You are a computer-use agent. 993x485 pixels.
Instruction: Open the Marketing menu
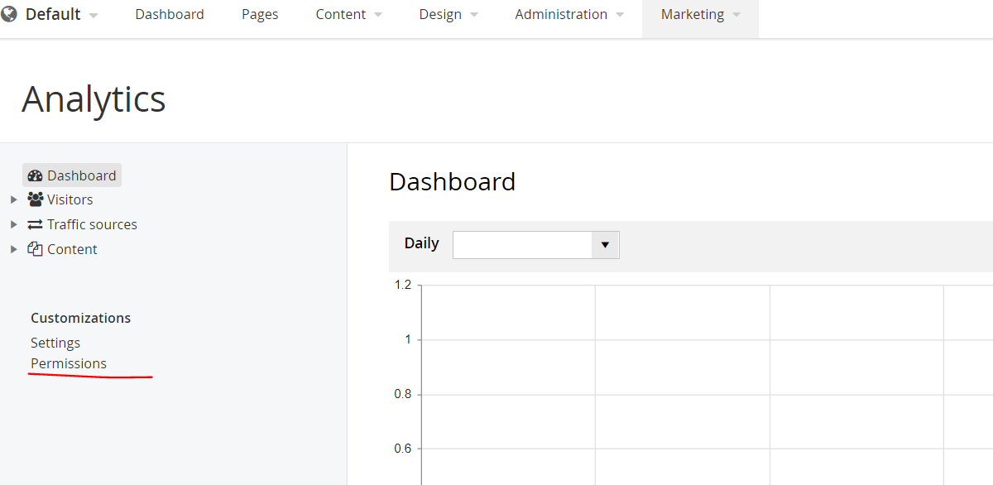(700, 14)
